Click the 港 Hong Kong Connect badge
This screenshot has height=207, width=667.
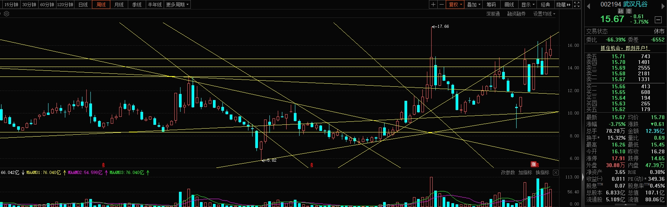[629, 11]
